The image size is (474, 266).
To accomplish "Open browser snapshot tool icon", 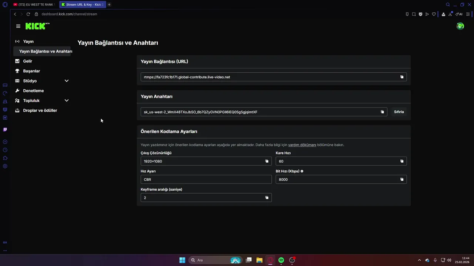I will point(414,14).
